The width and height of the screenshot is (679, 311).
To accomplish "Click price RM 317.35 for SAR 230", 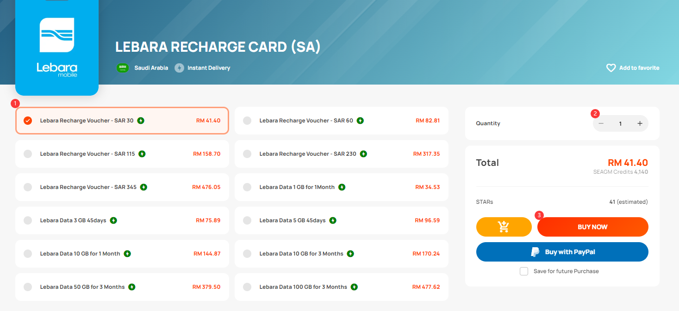I will click(426, 154).
